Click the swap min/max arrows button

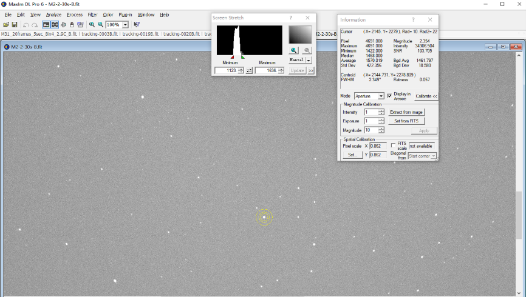point(249,71)
